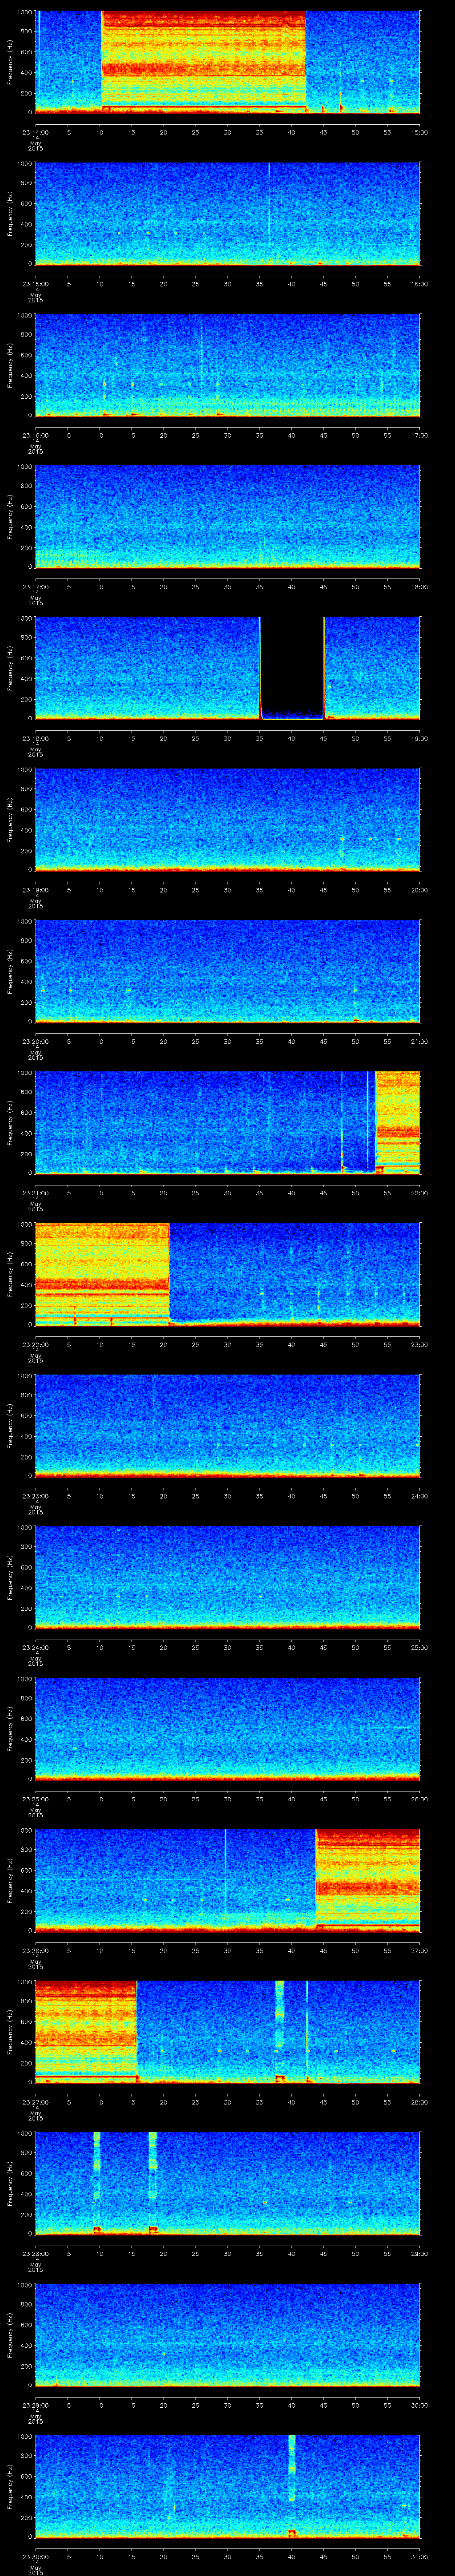The width and height of the screenshot is (455, 2576).
Task: Click the 23:19:00 start time label
Action: coord(35,890)
